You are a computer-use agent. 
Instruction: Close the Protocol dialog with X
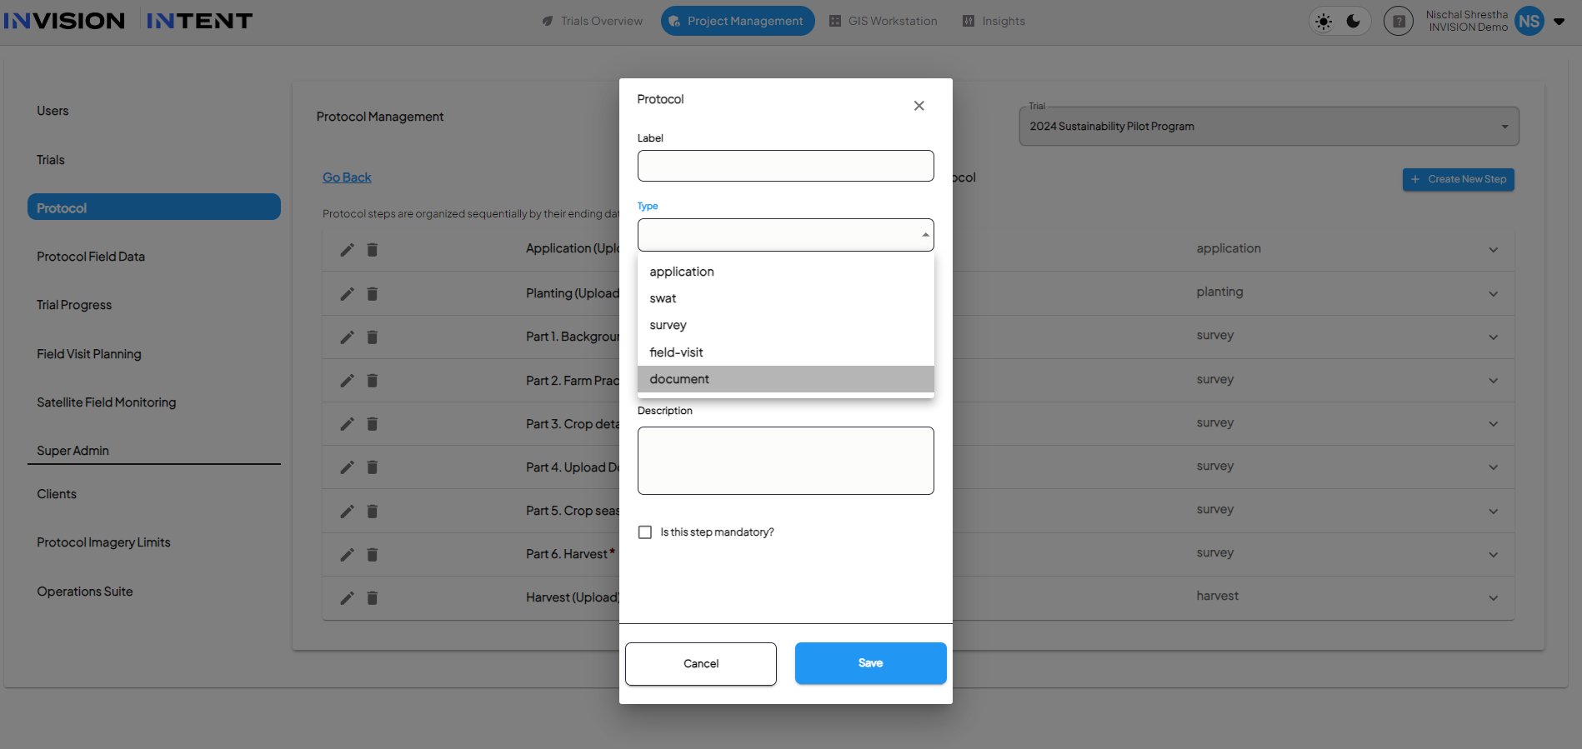pyautogui.click(x=919, y=106)
